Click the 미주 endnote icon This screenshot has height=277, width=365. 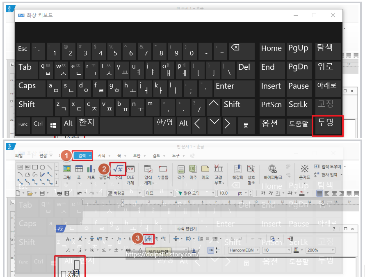click(193, 169)
